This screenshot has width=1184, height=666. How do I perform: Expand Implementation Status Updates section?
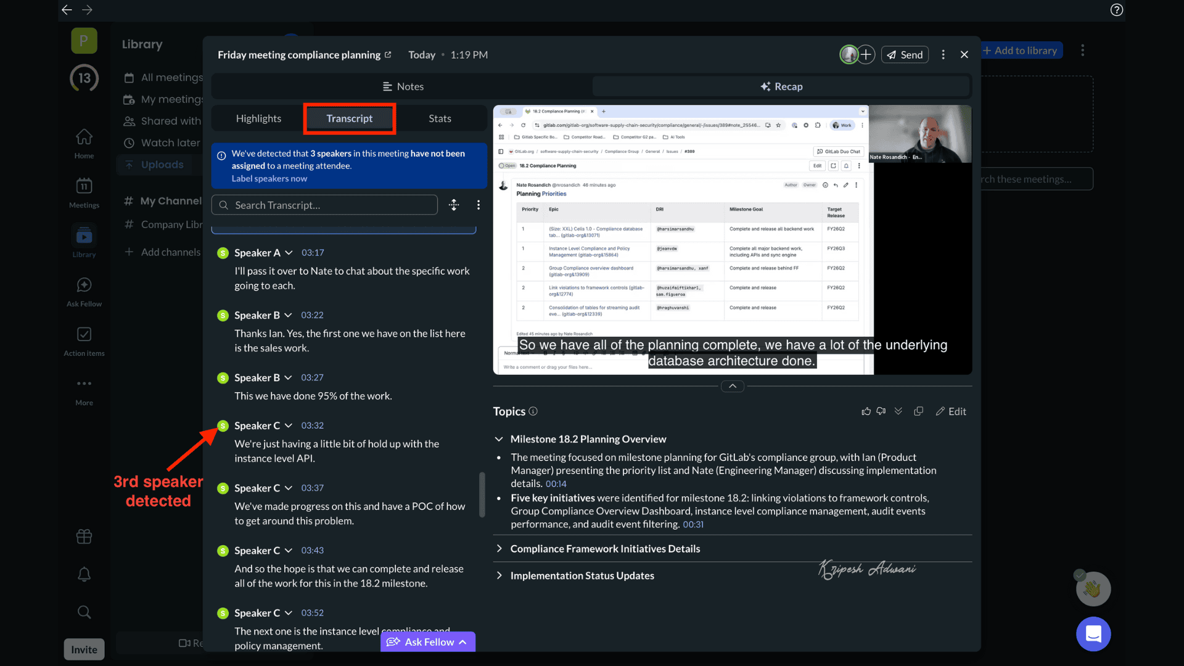tap(499, 575)
